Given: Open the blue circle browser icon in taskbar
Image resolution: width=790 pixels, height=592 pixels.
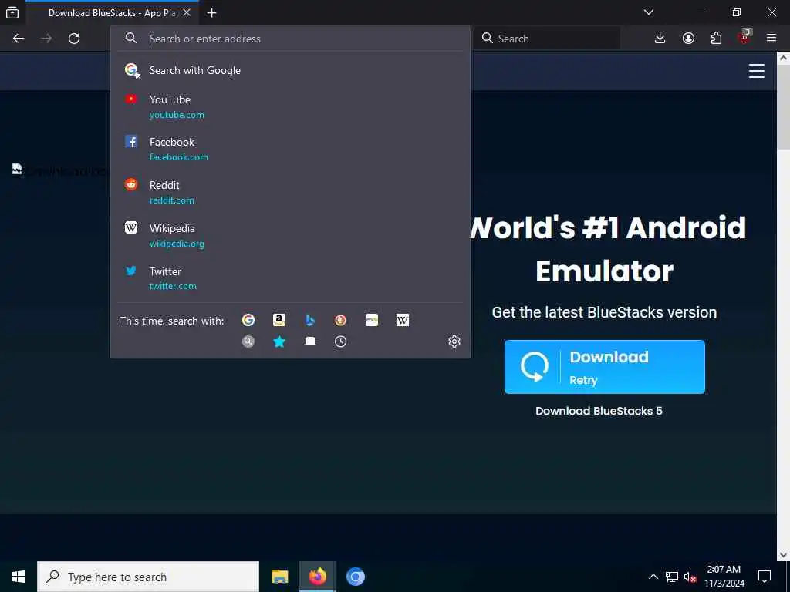Looking at the screenshot, I should (x=355, y=577).
